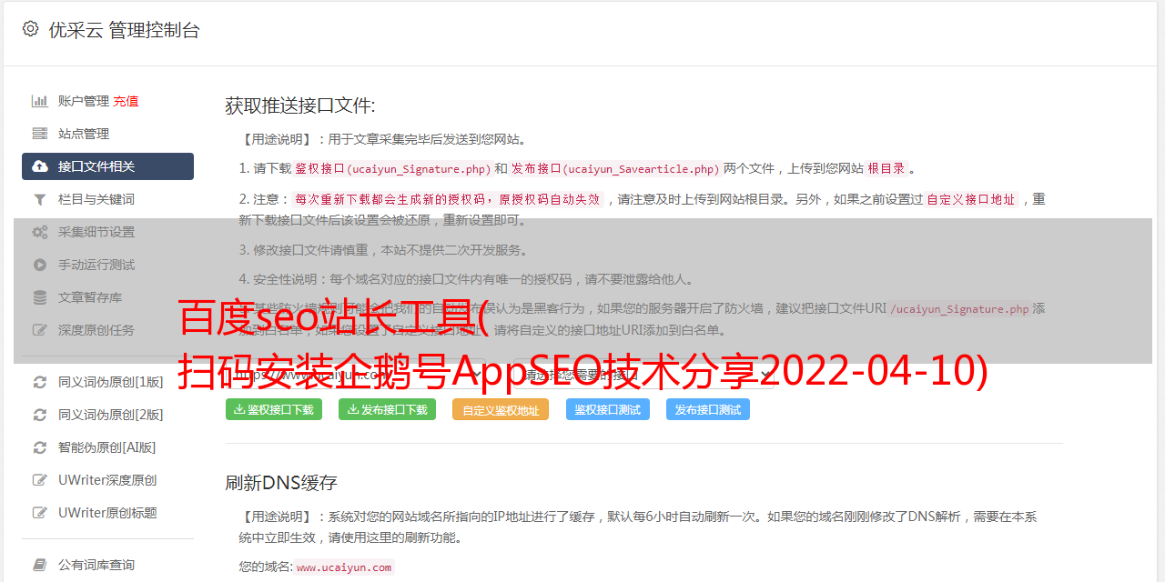The image size is (1165, 582).
Task: Click the orange 自定义鉴权地址 button
Action: coord(501,409)
